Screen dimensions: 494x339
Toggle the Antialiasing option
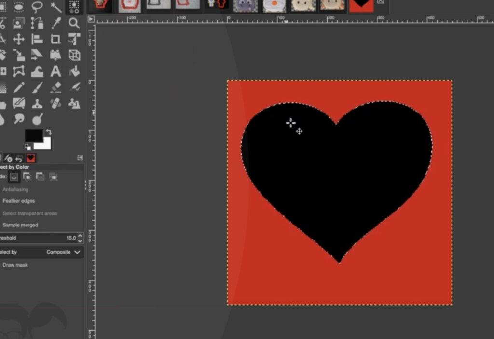(15, 189)
